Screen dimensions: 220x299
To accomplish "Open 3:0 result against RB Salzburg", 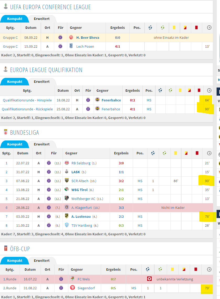I will click(x=121, y=163).
